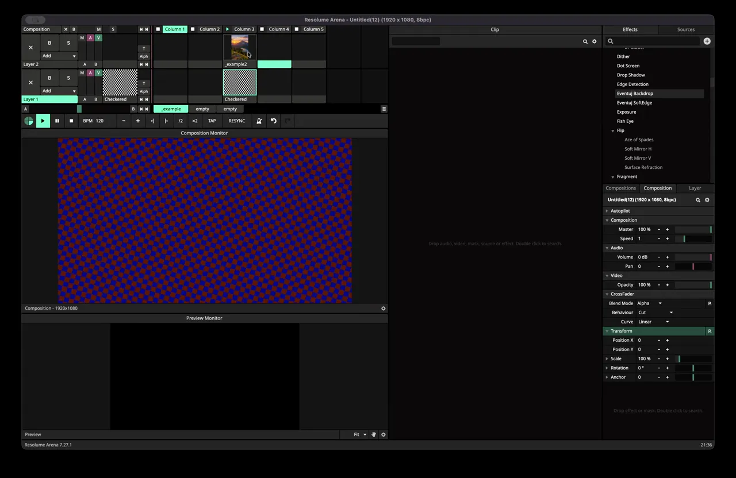The image size is (736, 478).
Task: Open the Preview Monitor settings gear
Action: click(384, 434)
